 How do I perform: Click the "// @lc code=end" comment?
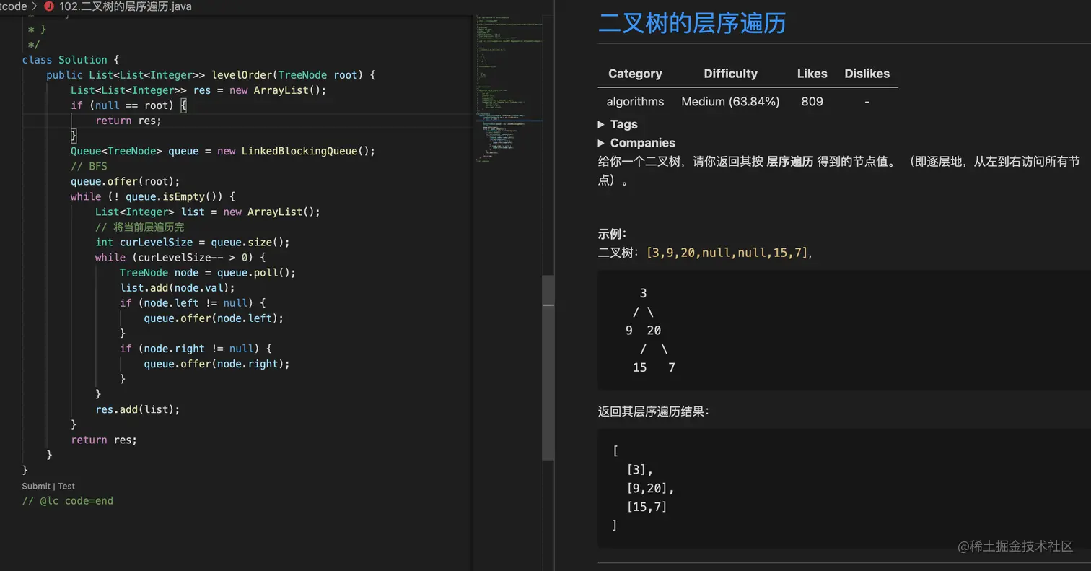68,500
